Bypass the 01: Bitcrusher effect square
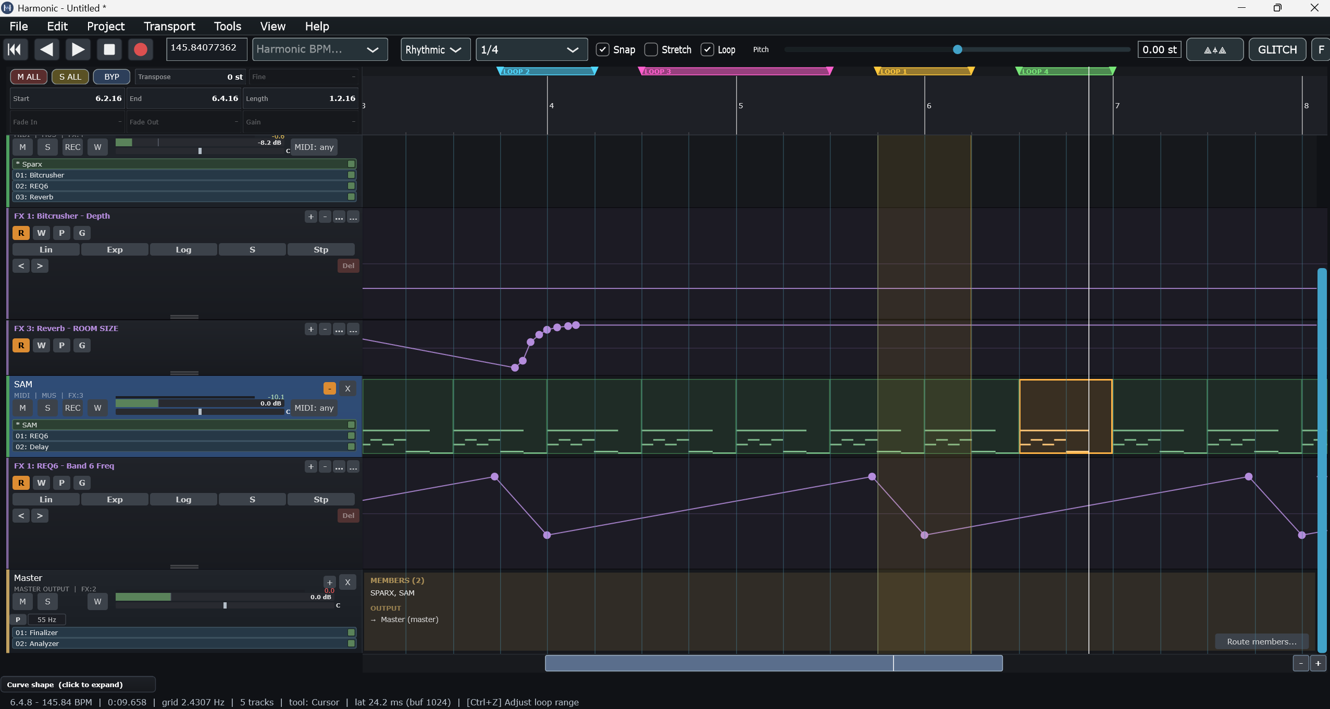The image size is (1330, 709). (x=351, y=175)
